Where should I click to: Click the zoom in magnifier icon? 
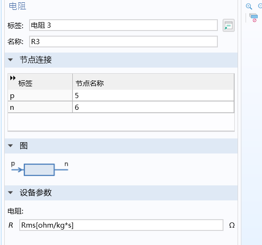[249, 7]
